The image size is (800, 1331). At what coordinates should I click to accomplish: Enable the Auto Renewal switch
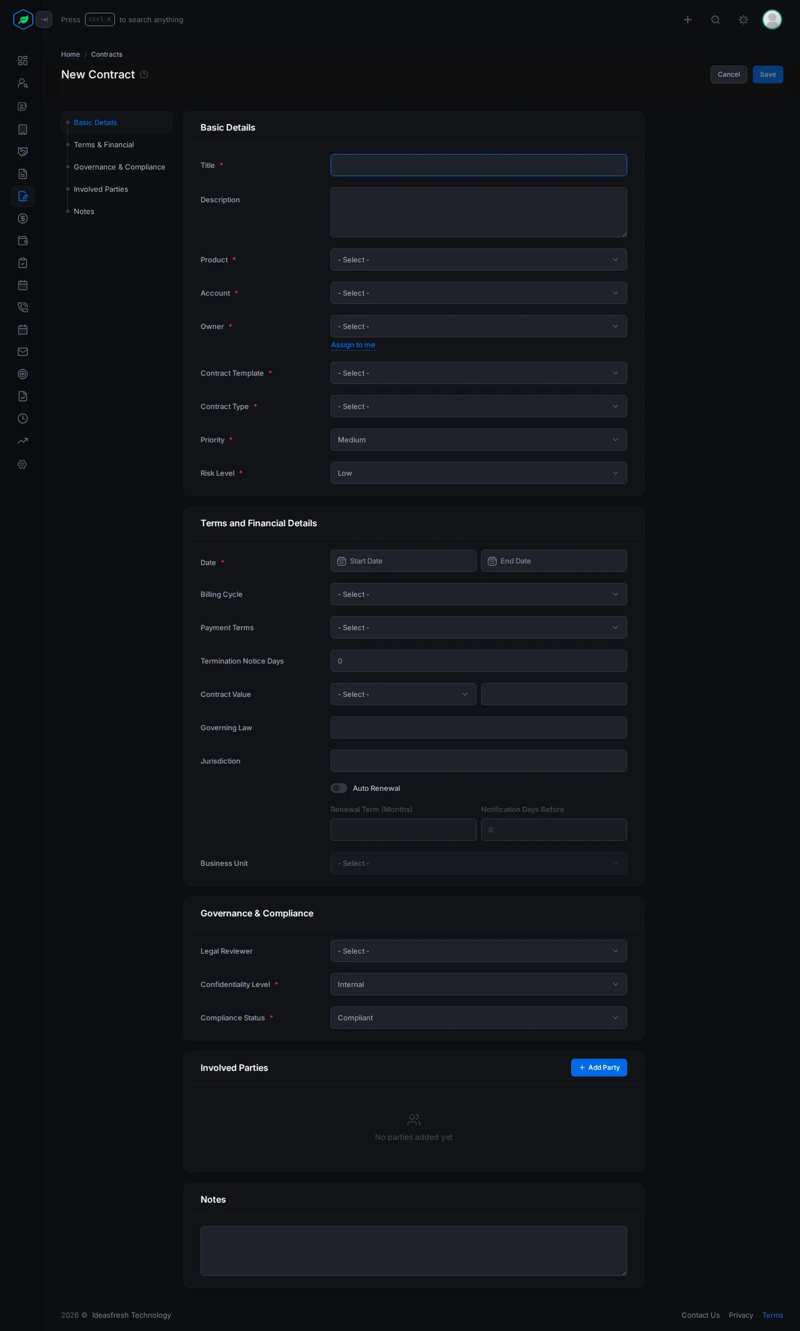339,788
